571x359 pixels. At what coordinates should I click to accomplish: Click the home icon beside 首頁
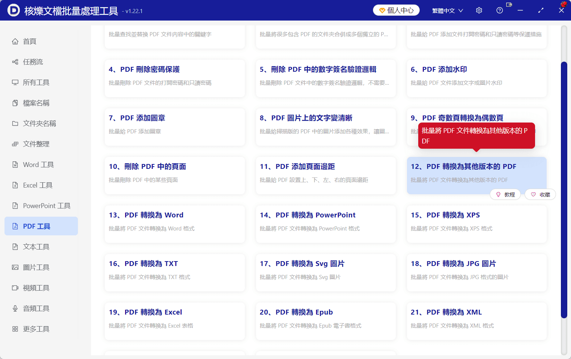[x=15, y=41]
